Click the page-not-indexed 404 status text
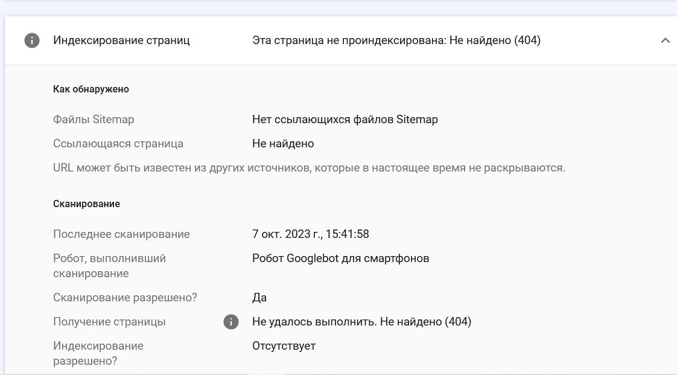677x375 pixels. point(396,40)
